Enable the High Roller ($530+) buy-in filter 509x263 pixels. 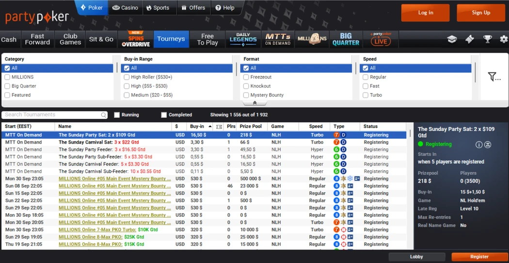coord(127,77)
